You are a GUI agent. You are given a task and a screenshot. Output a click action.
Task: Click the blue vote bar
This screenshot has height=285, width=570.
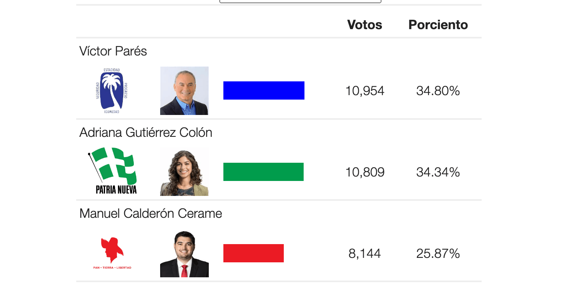pyautogui.click(x=264, y=90)
